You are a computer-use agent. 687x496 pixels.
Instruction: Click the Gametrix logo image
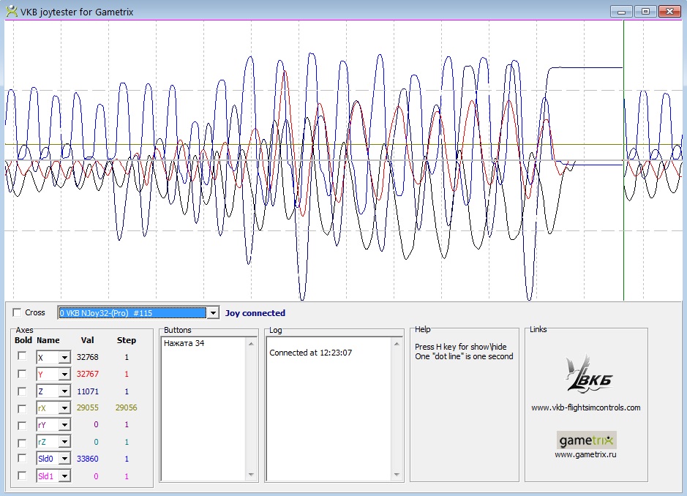[x=586, y=440]
